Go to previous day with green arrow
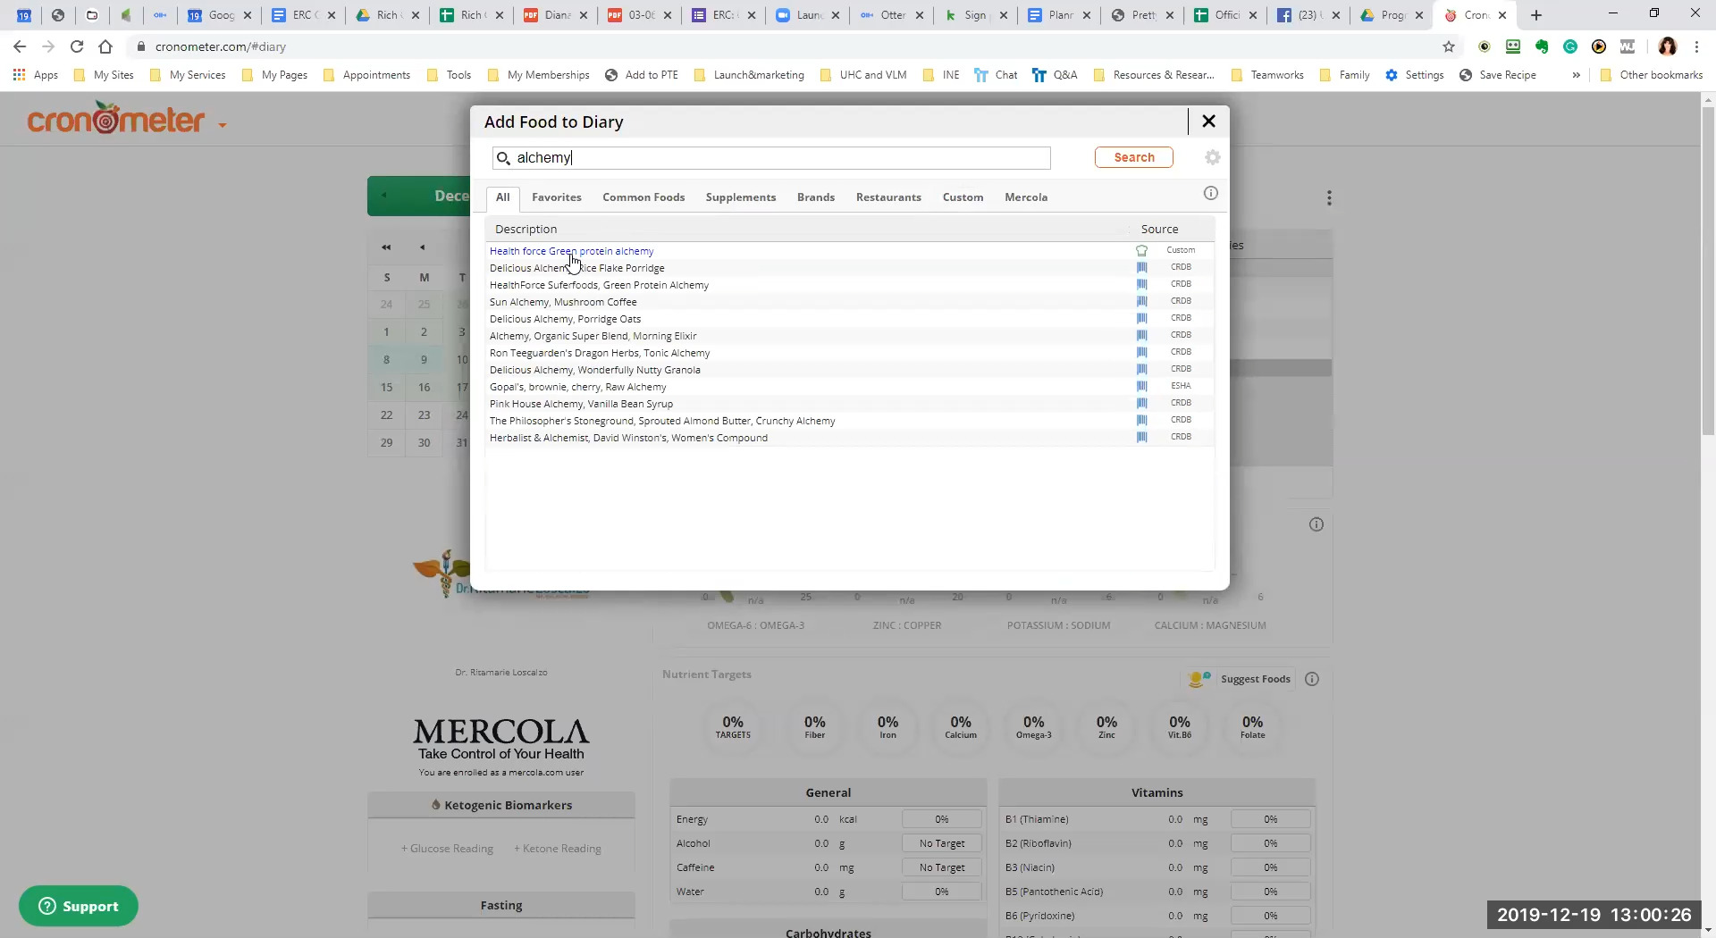 pos(384,196)
